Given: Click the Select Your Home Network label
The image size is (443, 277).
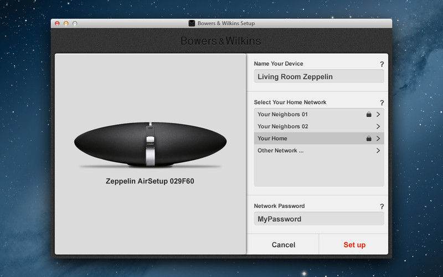Looking at the screenshot, I should coord(290,102).
